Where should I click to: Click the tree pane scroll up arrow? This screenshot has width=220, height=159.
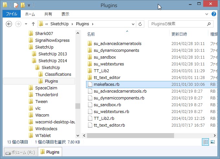[78, 33]
